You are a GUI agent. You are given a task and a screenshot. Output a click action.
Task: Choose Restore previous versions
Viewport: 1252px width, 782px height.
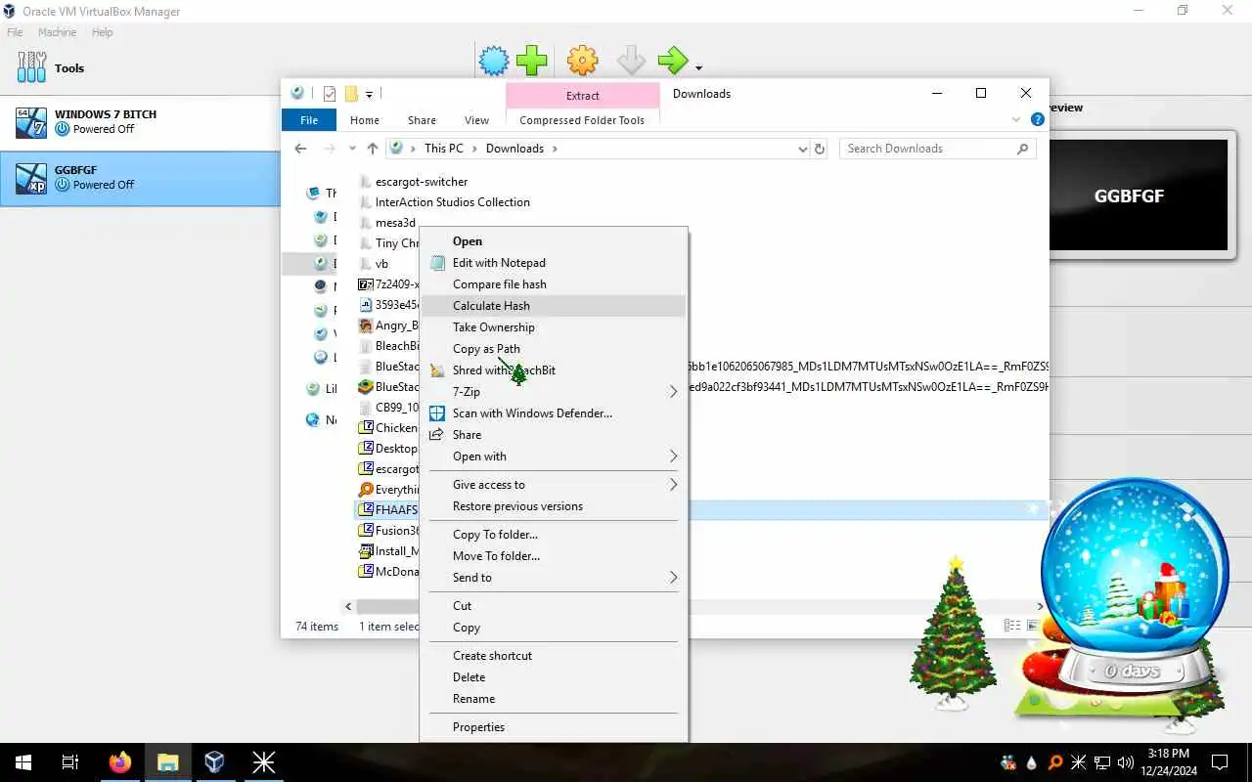coord(554,506)
